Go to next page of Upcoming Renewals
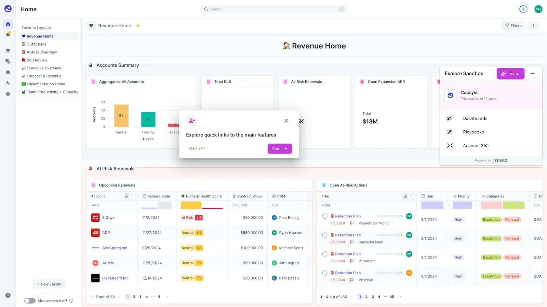Viewport: 547px width, 307px height. (168, 297)
